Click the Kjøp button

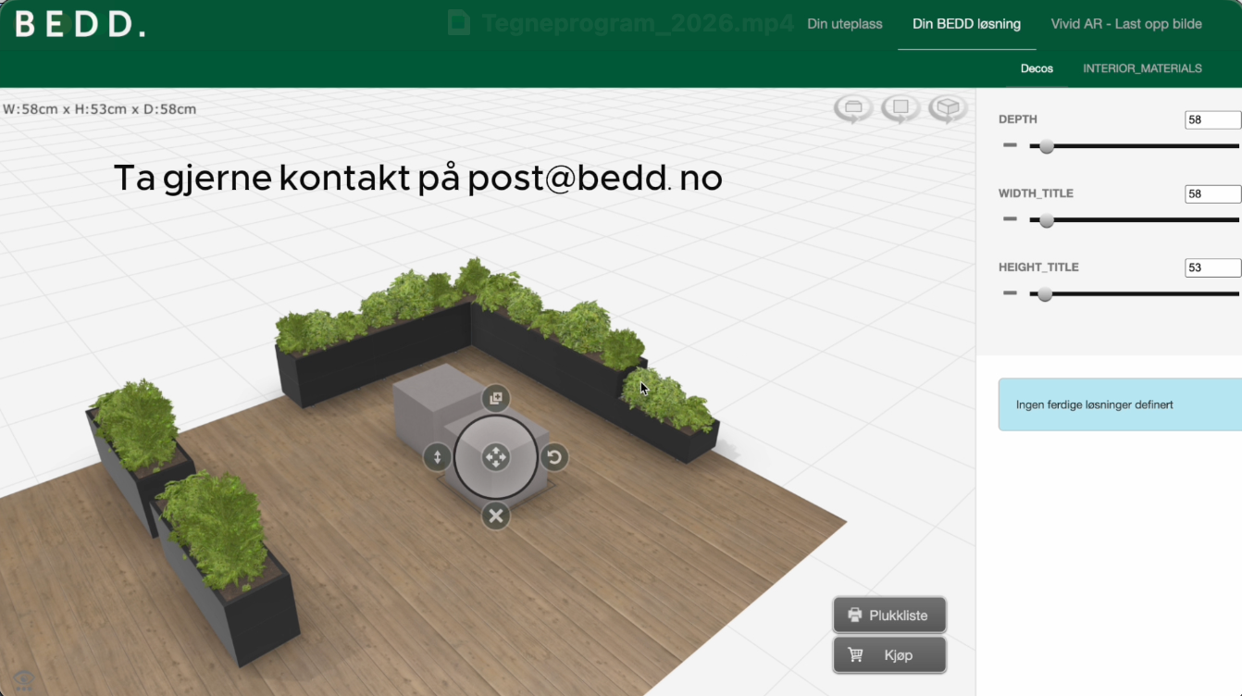889,654
